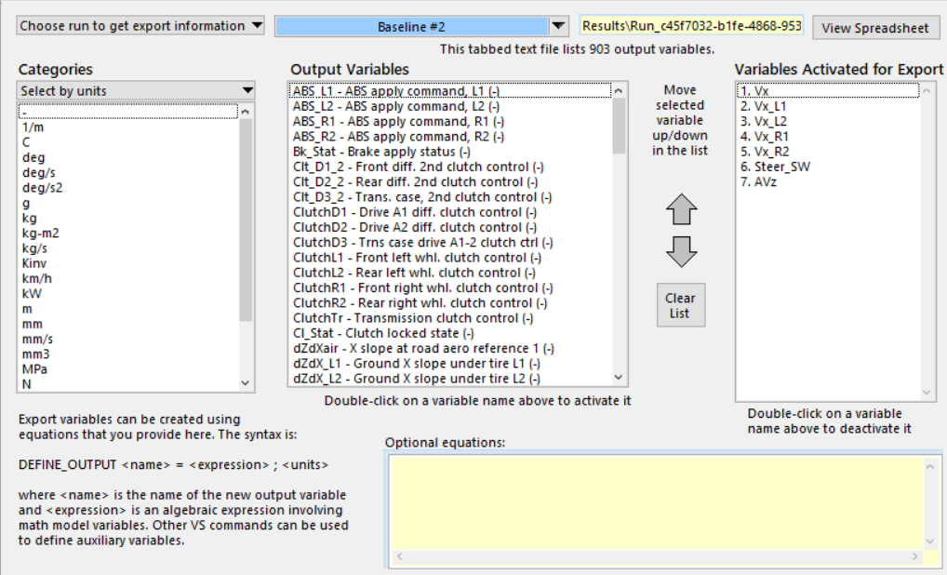Click scroll-down arrow of Categories list
This screenshot has width=947, height=575.
pos(246,383)
